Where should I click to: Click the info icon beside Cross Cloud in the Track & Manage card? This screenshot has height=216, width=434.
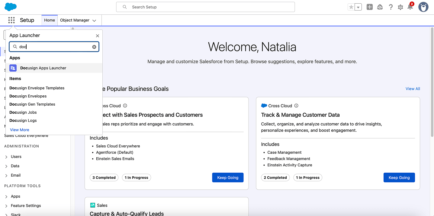296,106
